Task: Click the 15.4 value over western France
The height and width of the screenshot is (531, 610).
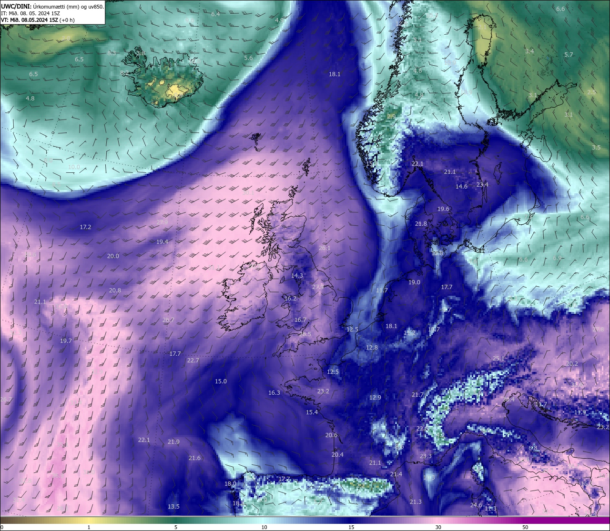Action: pos(312,412)
